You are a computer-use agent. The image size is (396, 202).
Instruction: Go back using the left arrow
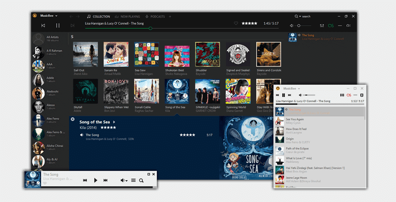(x=71, y=16)
